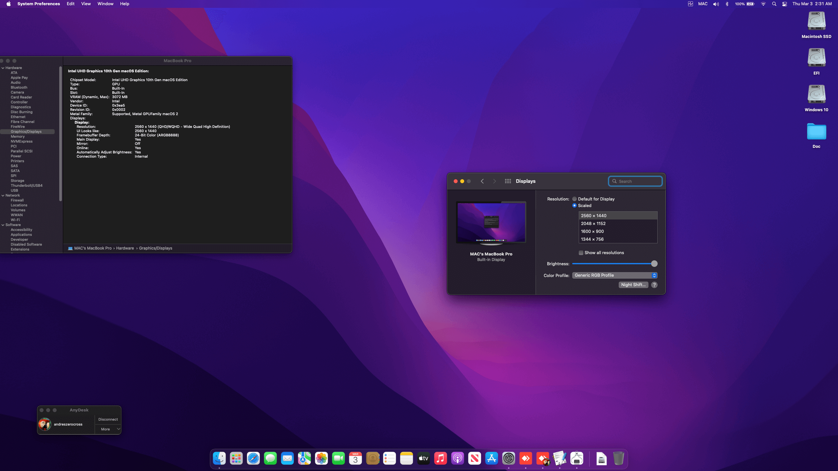Open Reminders app in Dock
838x471 pixels.
pos(390,459)
